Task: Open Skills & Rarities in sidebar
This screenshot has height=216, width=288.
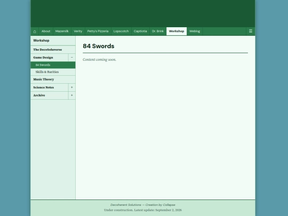Action: coord(53,72)
